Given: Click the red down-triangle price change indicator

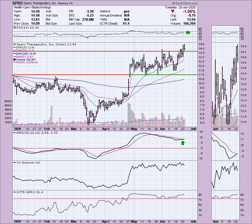Looking at the screenshot, I should click(172, 11).
